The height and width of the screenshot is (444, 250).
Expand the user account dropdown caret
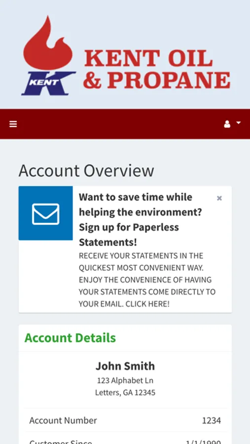point(238,123)
